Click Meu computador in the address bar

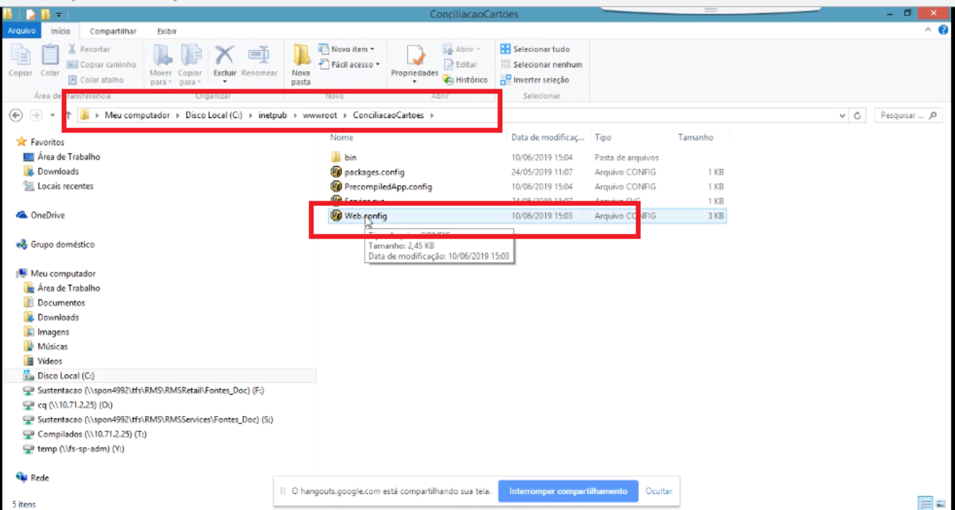point(137,115)
